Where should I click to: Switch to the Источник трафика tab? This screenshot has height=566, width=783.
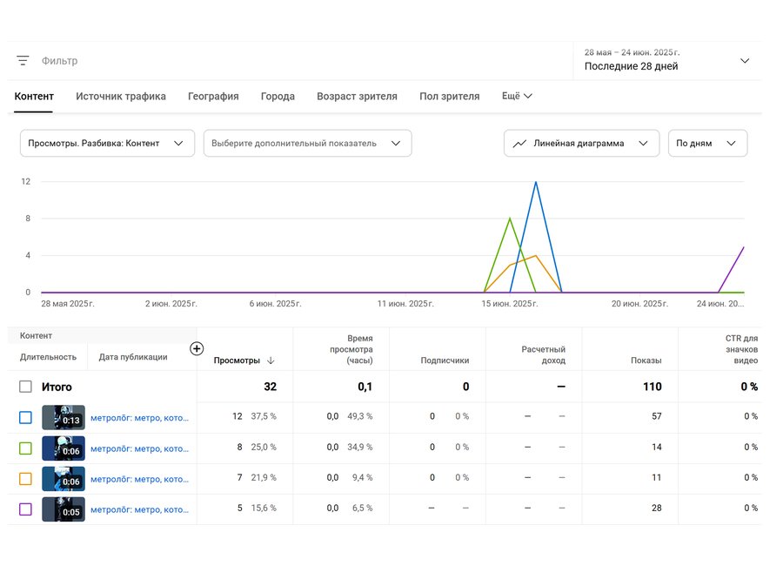coord(121,97)
